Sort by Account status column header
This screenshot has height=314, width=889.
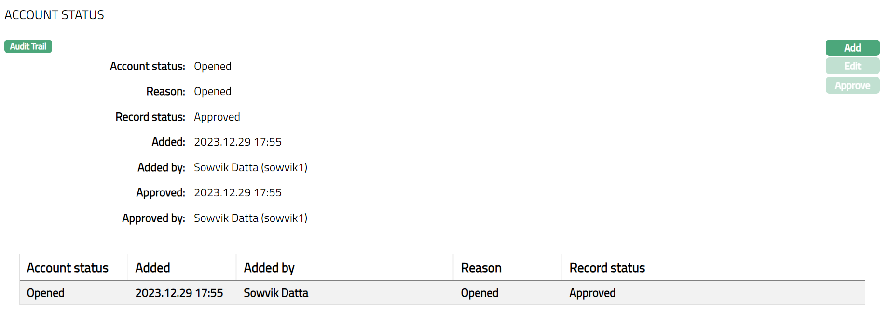(68, 268)
